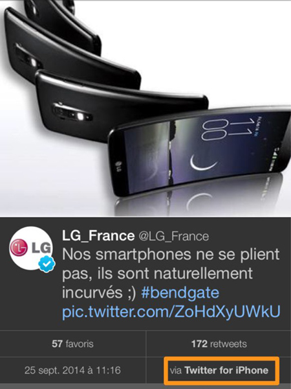
Task: Open the bold LG_France display name
Action: click(98, 235)
